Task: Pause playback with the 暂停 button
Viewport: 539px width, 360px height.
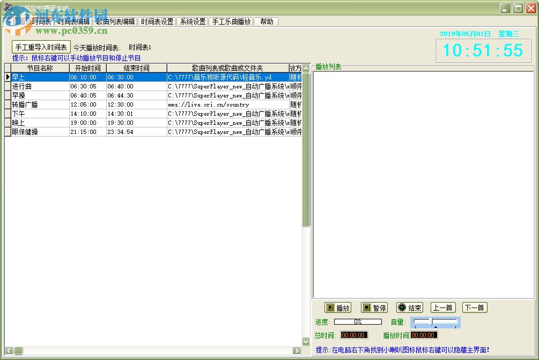Action: click(x=374, y=307)
